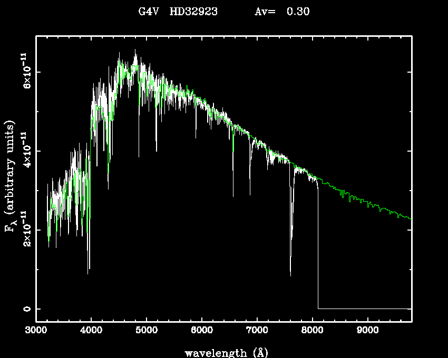
Task: Click the 7000 x-axis tick label
Action: click(257, 331)
